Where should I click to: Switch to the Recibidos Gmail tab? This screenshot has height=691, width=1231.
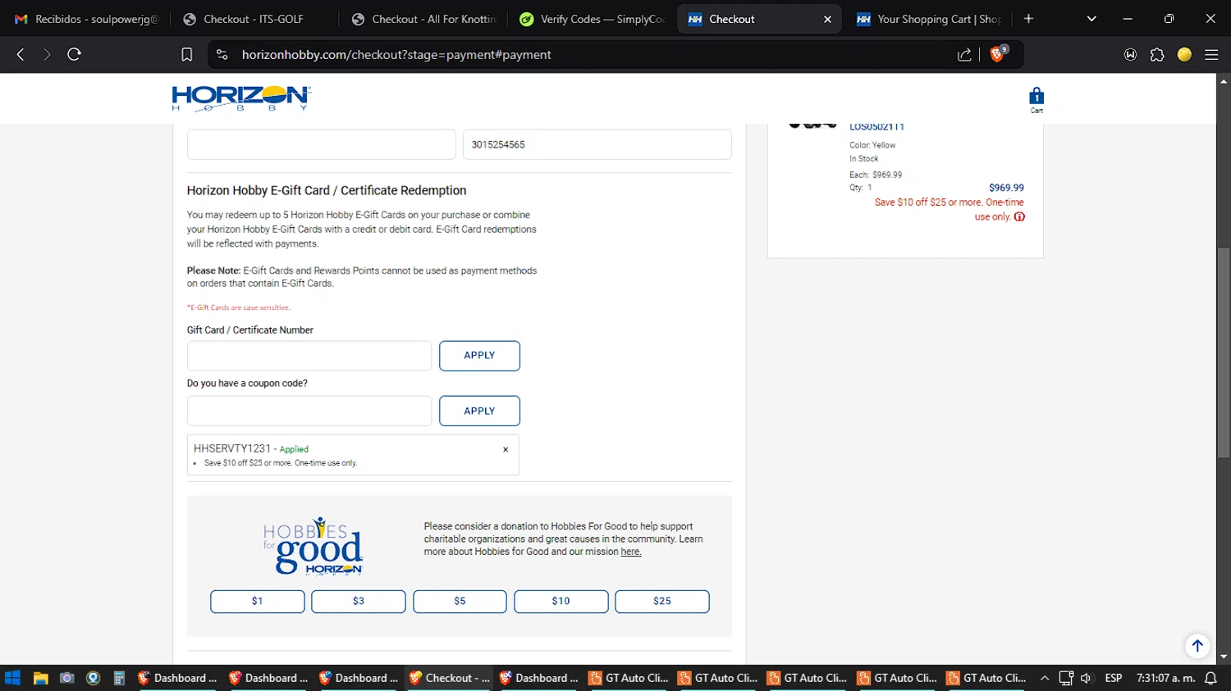[86, 19]
